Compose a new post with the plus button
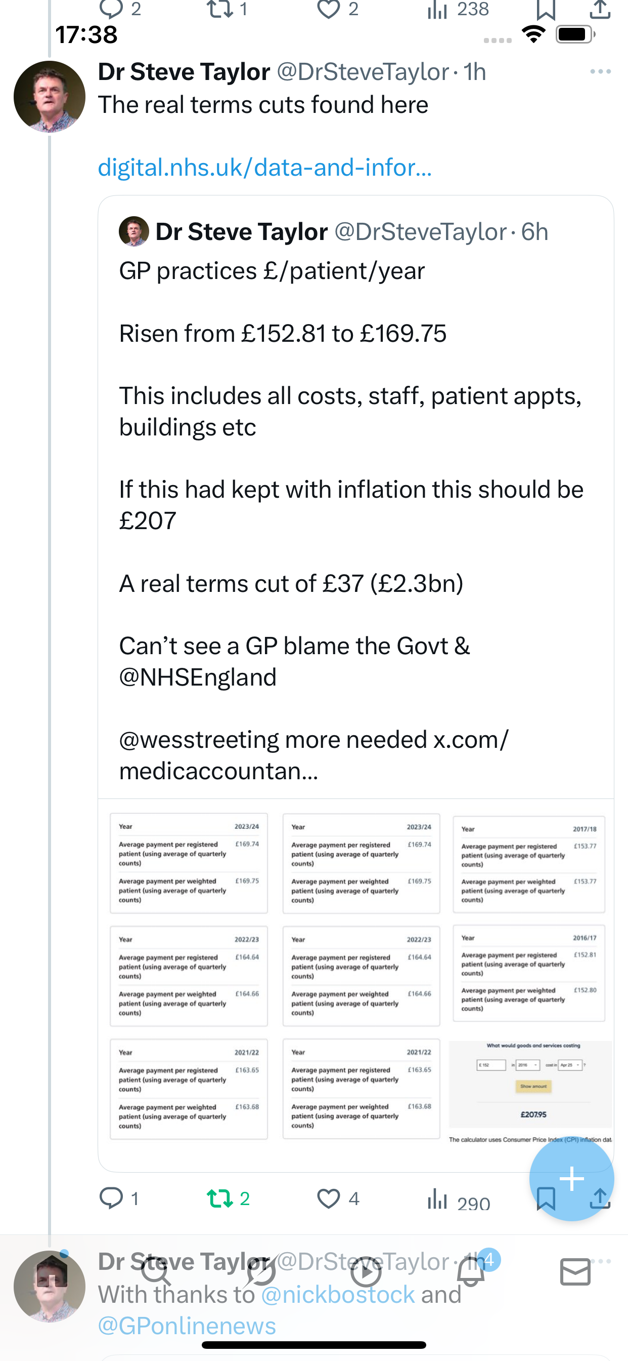The image size is (628, 1361). pos(571,1178)
